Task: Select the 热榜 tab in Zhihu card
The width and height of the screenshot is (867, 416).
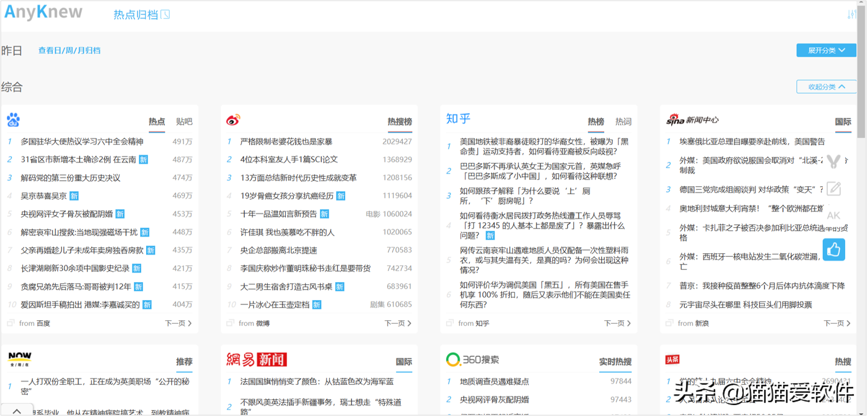Action: (596, 121)
